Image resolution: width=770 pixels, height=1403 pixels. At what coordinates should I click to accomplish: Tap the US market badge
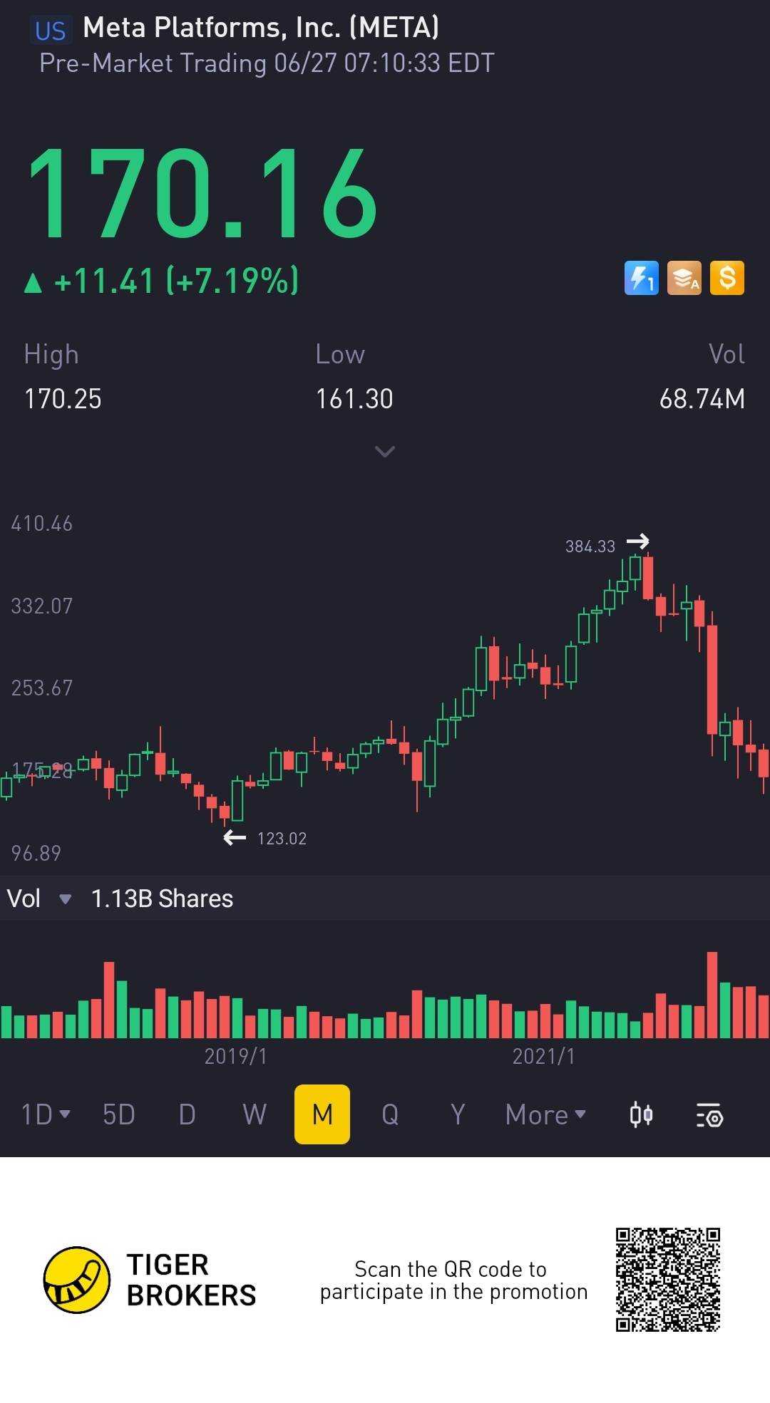pyautogui.click(x=51, y=31)
